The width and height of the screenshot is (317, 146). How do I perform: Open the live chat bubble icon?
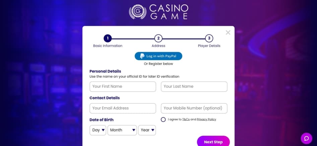coord(306,138)
